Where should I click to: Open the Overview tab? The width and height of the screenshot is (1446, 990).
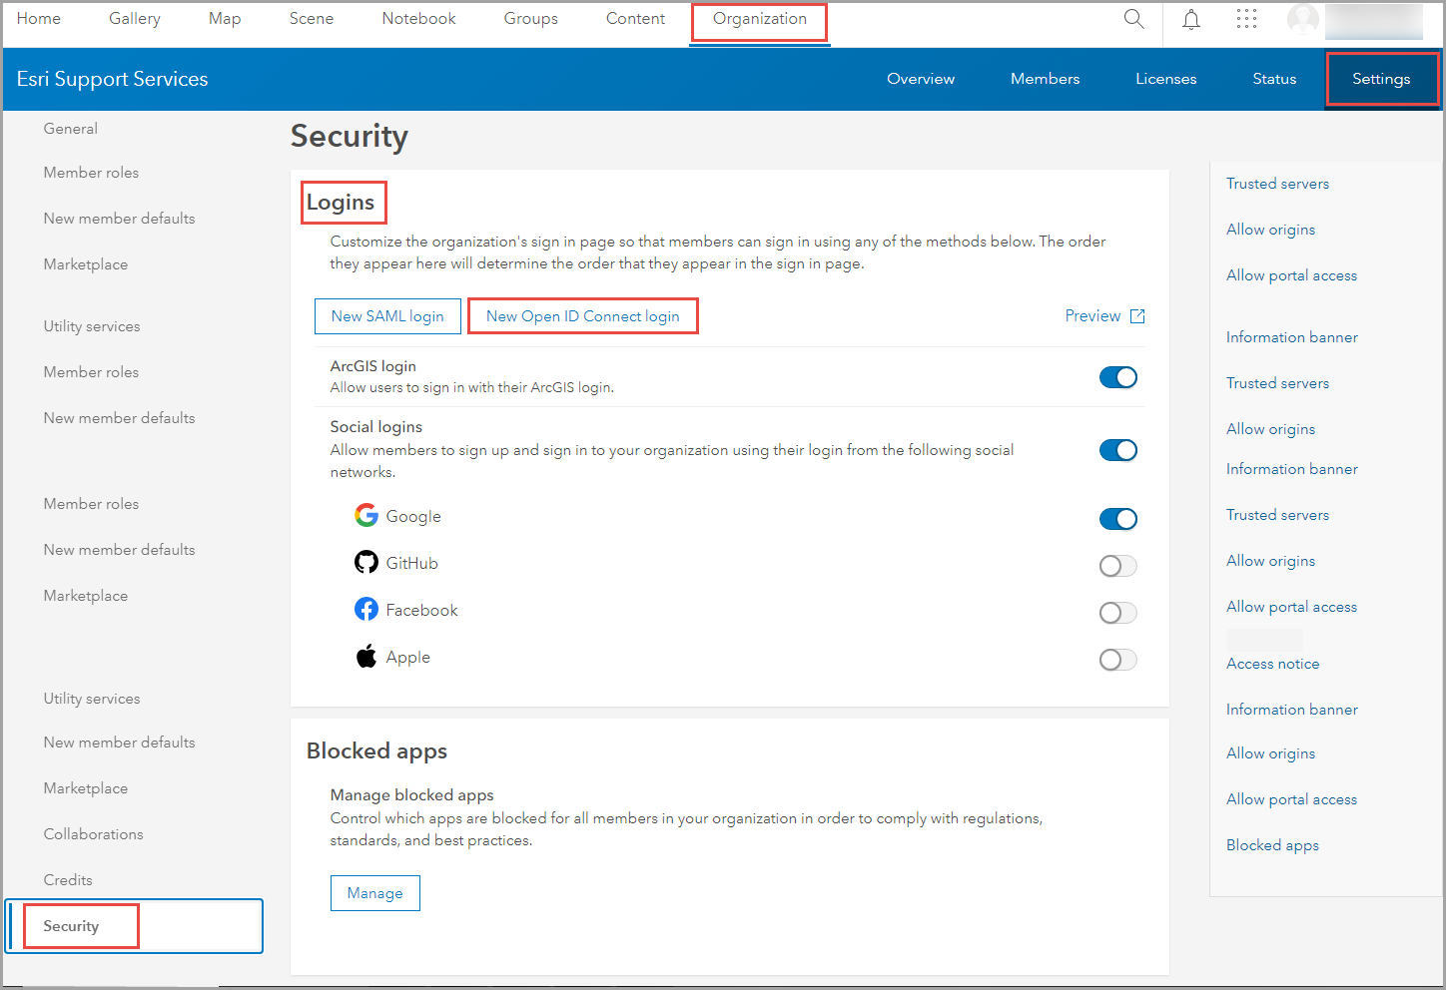(921, 79)
